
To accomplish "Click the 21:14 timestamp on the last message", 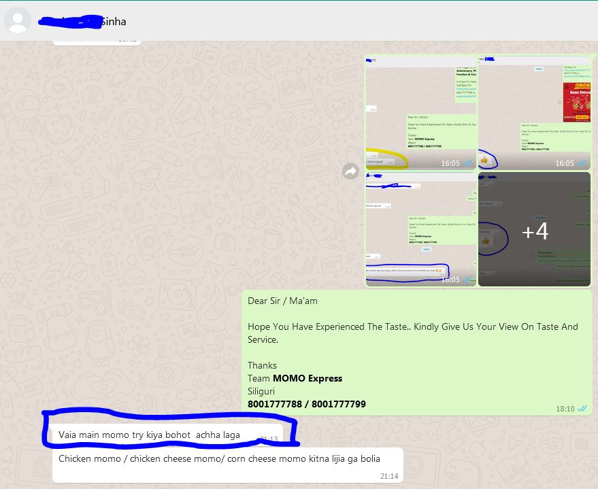I will point(389,476).
